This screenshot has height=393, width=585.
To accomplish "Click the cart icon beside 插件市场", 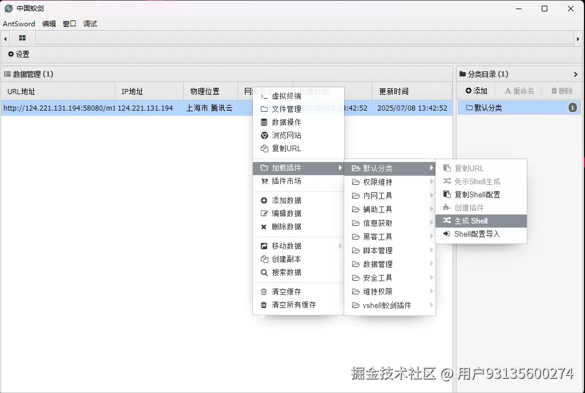I will click(264, 181).
